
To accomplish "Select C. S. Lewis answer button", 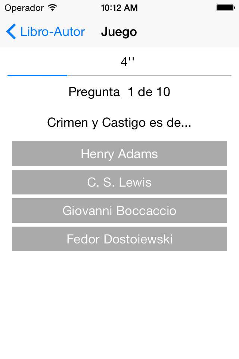I will [119, 182].
